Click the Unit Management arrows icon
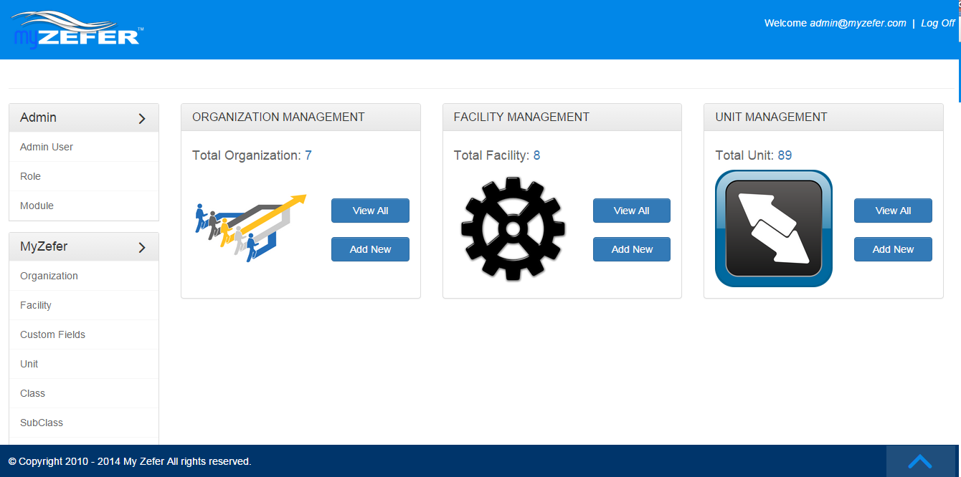The width and height of the screenshot is (961, 477). point(774,228)
